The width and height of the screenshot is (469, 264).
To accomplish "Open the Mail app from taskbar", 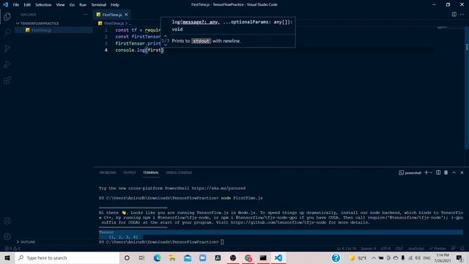I will click(188, 257).
